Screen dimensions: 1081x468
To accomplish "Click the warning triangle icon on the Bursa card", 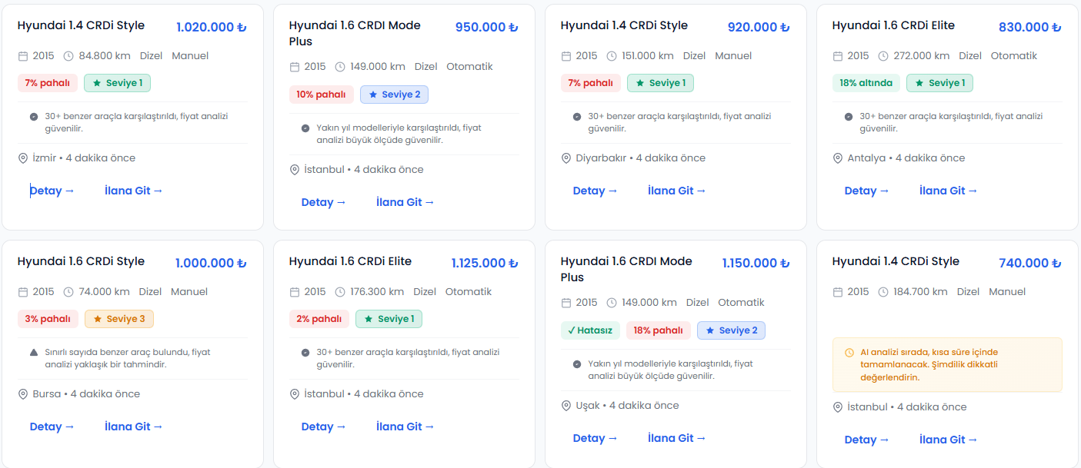I will click(34, 352).
